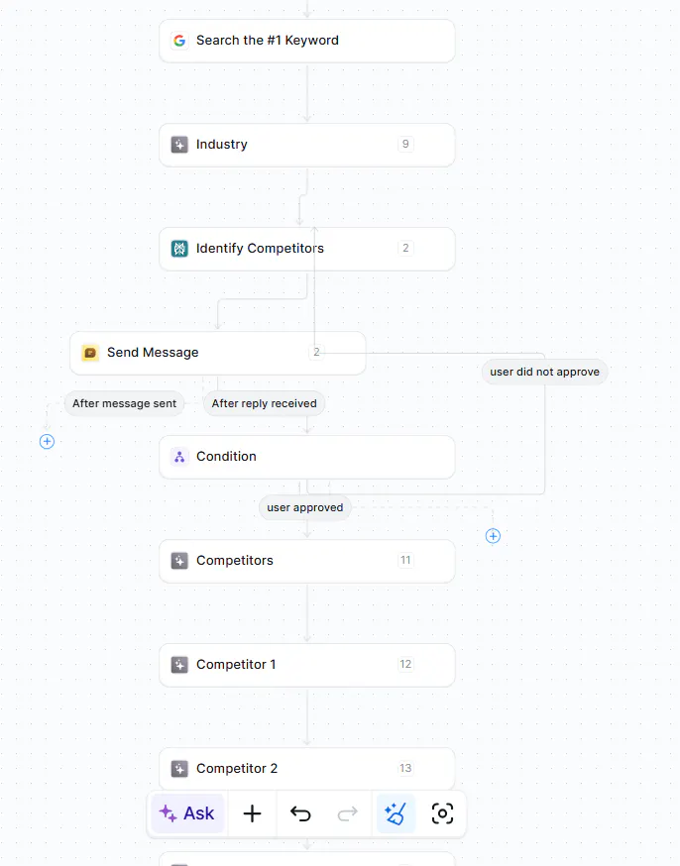
Task: Click the Google icon on Search node
Action: [x=179, y=41]
